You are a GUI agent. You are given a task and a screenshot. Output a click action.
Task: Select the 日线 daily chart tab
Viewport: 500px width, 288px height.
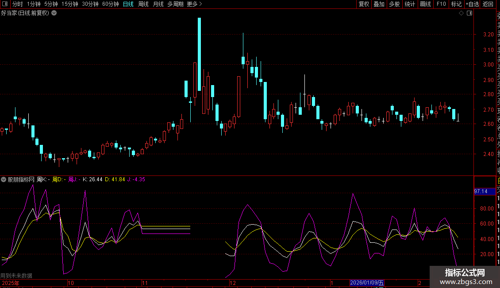pos(128,4)
